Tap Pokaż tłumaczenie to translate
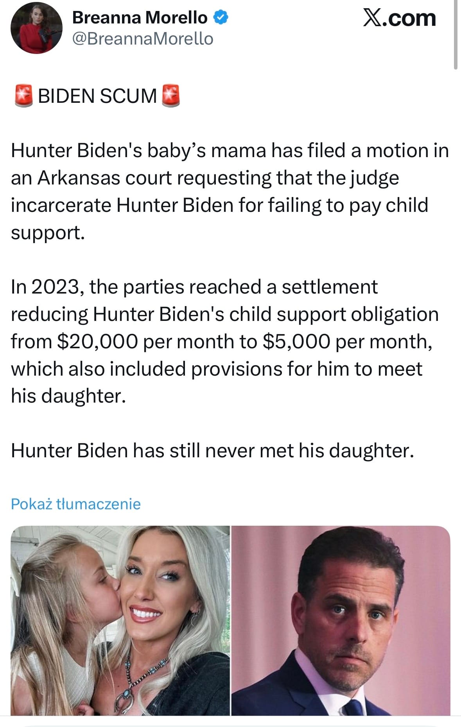This screenshot has width=461, height=727. coord(75,504)
